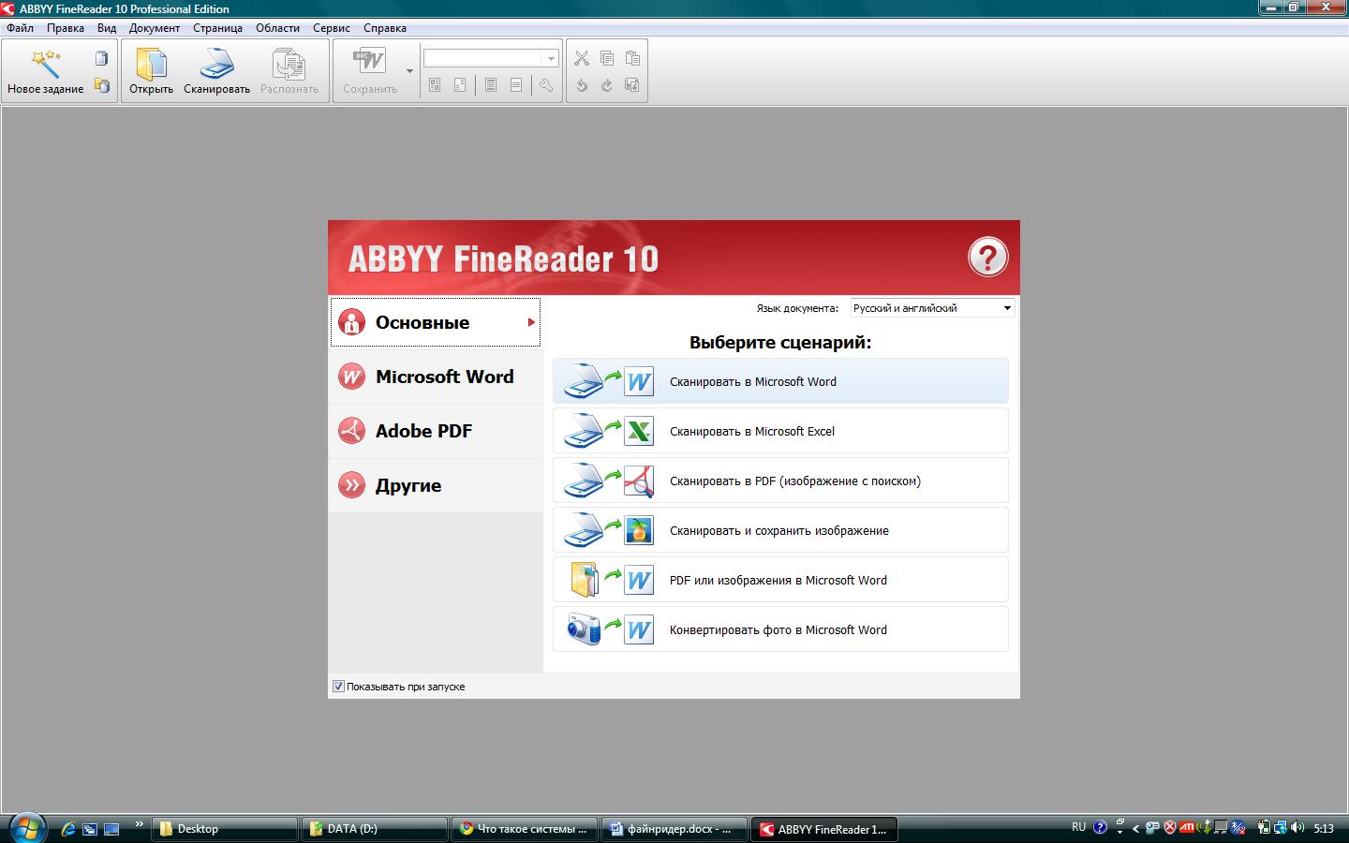Image resolution: width=1349 pixels, height=843 pixels.
Task: Click the camera-to-Word icon
Action: click(609, 629)
